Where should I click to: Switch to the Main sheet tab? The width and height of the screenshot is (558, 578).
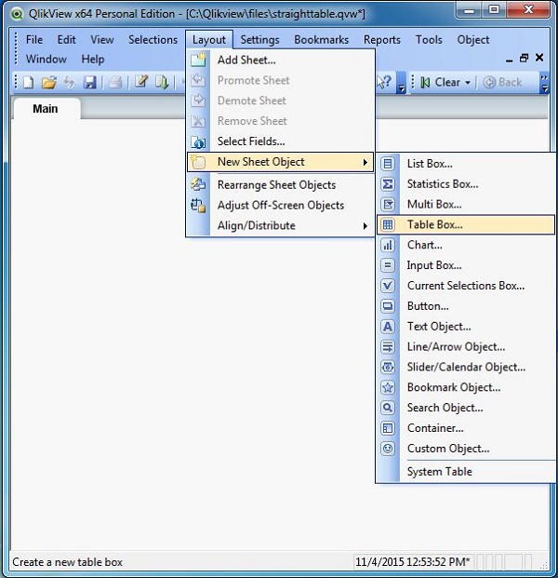pos(46,109)
